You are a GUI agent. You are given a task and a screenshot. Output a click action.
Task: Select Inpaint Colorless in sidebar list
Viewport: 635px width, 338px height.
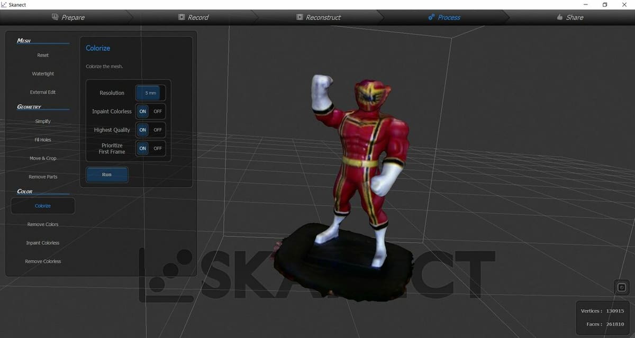(x=43, y=243)
